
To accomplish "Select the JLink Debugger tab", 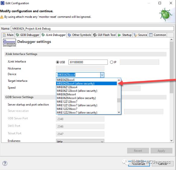I will pyautogui.click(x=53, y=35).
